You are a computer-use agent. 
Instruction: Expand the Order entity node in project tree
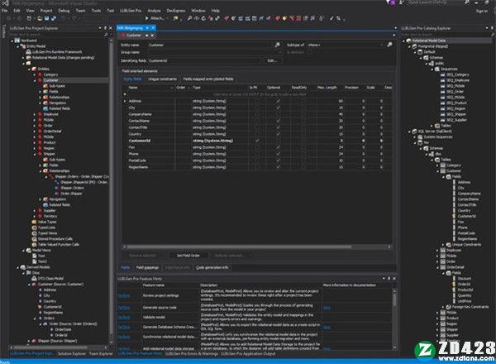(x=35, y=126)
